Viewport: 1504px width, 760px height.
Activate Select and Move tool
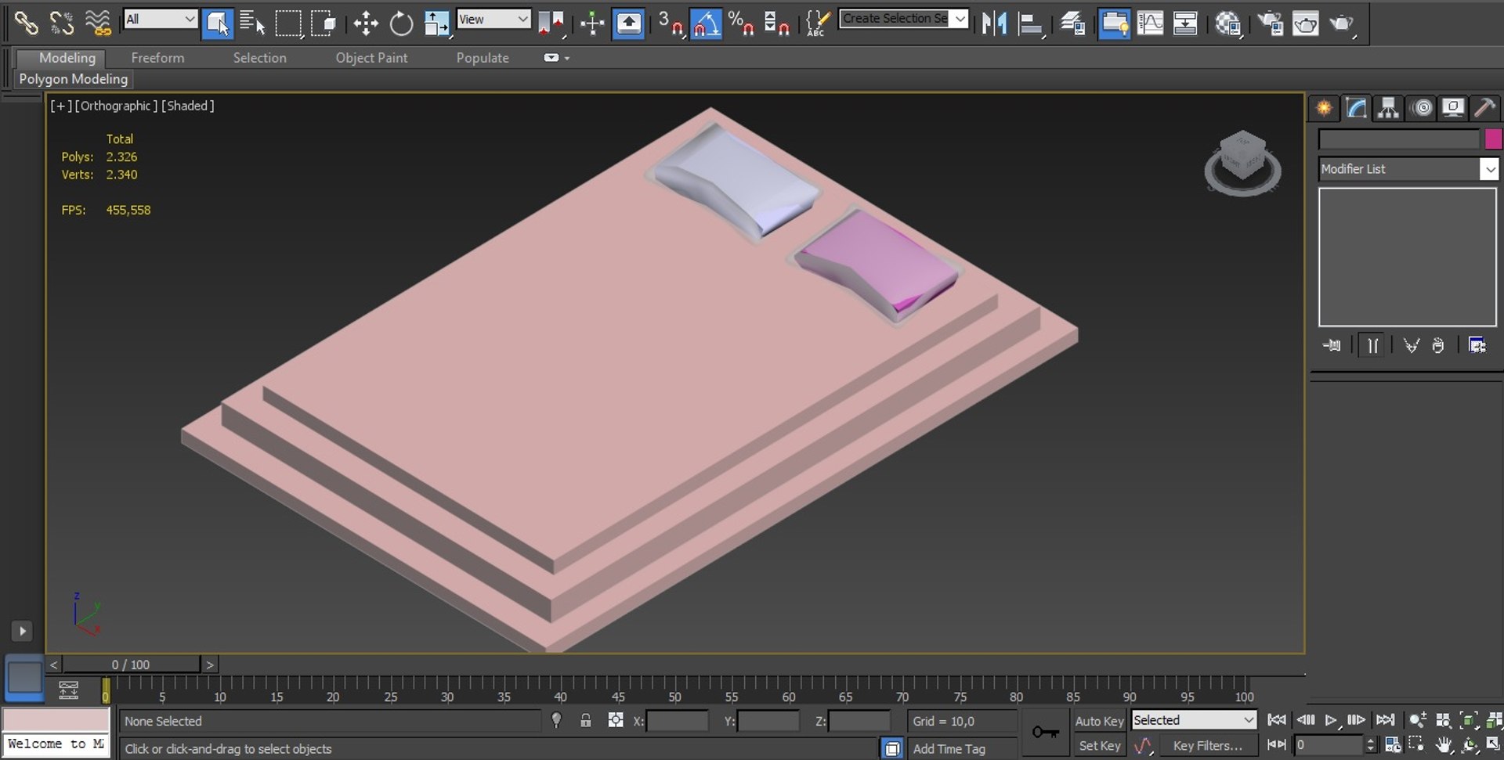pos(366,23)
